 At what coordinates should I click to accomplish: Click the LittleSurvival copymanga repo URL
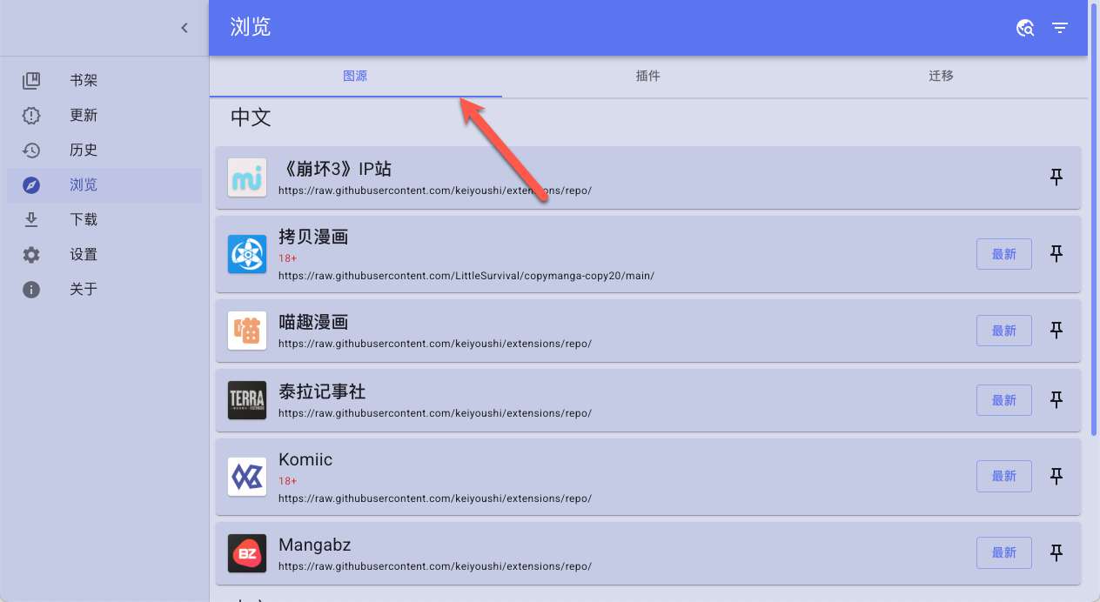click(466, 276)
